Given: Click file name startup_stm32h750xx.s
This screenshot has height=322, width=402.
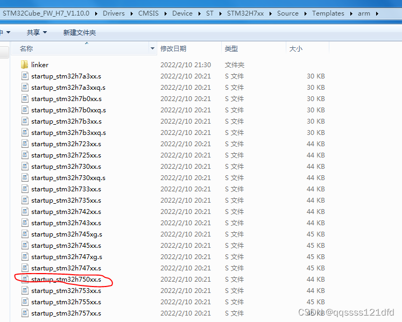Looking at the screenshot, I should (66, 279).
